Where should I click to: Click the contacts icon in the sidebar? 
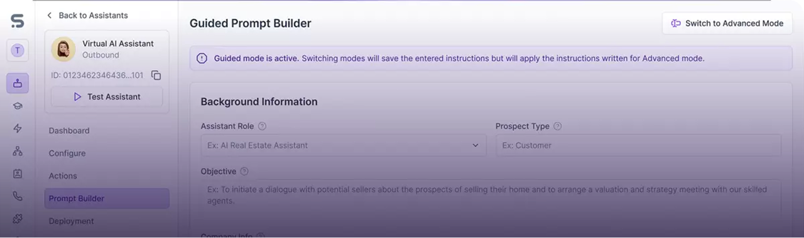(x=18, y=173)
